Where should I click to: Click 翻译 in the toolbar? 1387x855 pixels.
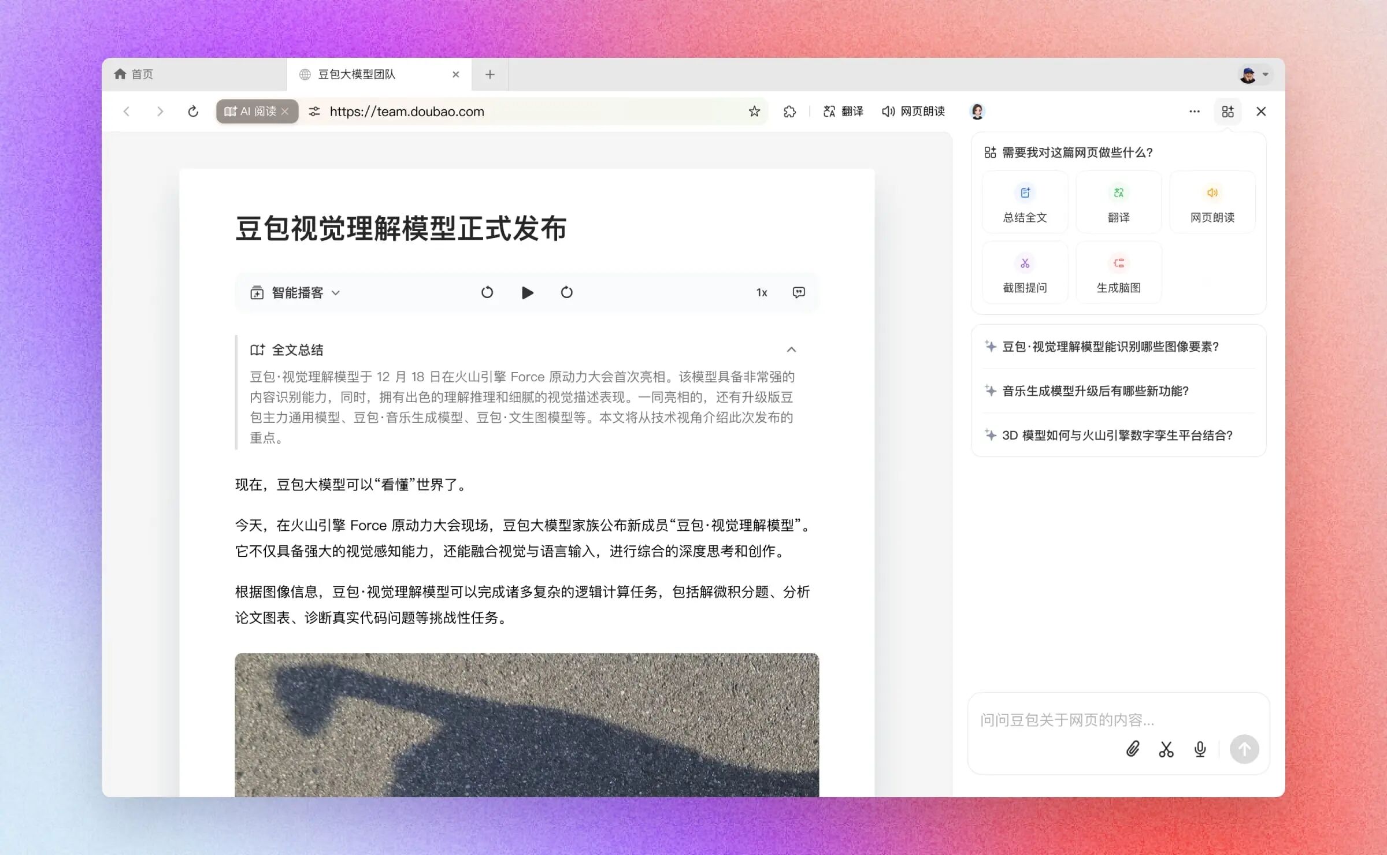click(843, 111)
